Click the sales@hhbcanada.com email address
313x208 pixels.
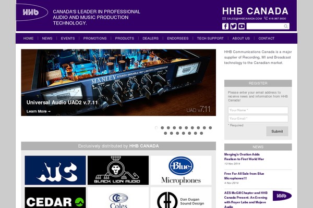[244, 19]
